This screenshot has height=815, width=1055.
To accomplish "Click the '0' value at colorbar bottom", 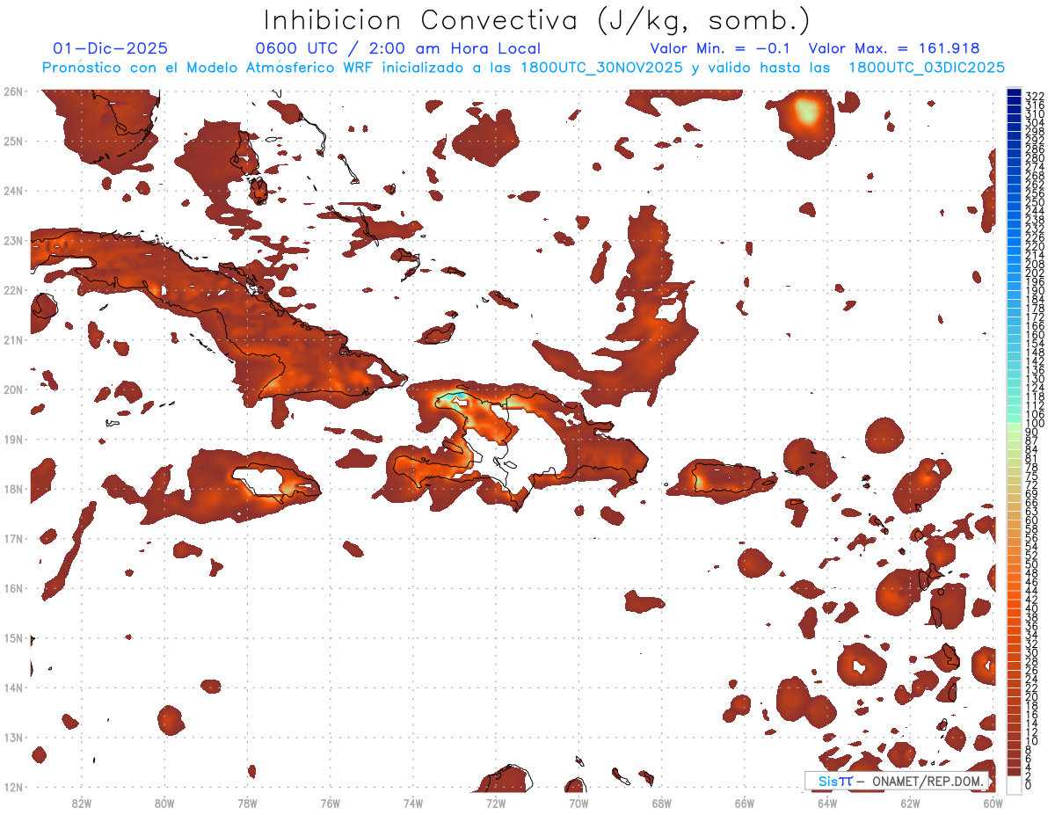I will coord(1028,785).
